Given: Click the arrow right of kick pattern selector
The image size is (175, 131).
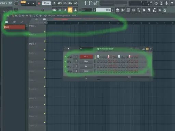Looking at the screenshot, I should tap(113, 10).
